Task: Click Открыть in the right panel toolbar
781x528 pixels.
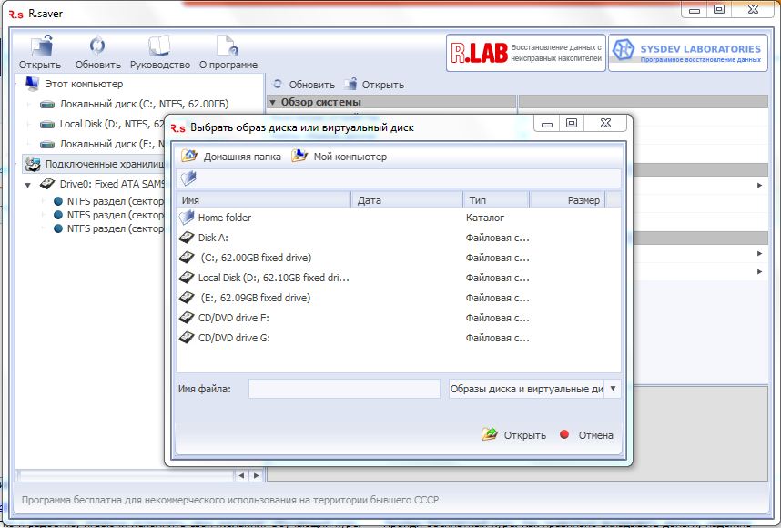Action: tap(374, 84)
